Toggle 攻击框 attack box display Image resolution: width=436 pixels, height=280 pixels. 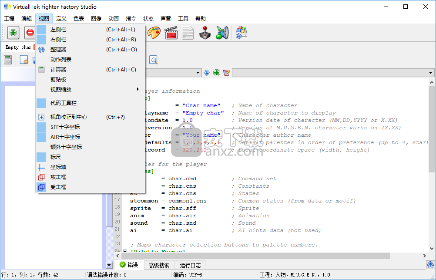[x=91, y=177]
